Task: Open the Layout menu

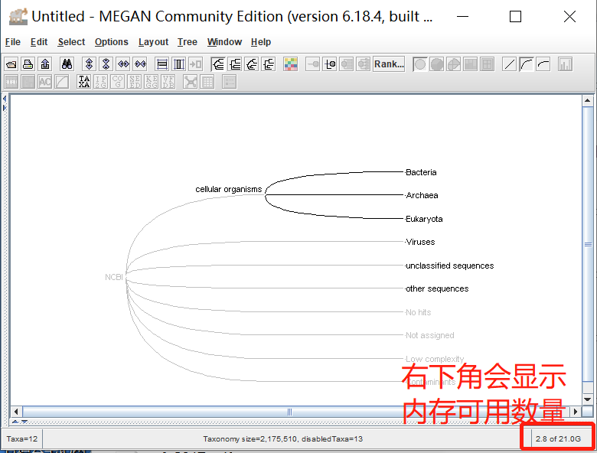Action: tap(153, 42)
